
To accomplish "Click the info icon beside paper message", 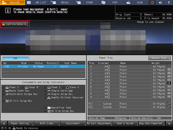I will tap(8, 11).
